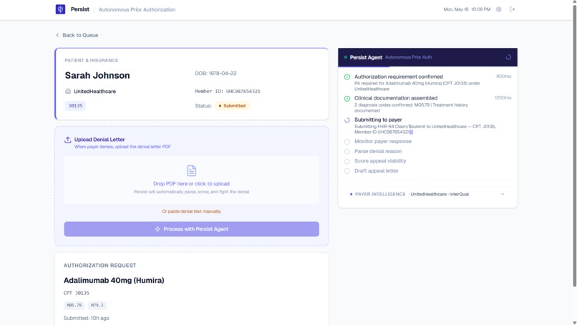Image resolution: width=577 pixels, height=325 pixels.
Task: Click the spinner icon beside Submitting to payer
Action: (347, 120)
